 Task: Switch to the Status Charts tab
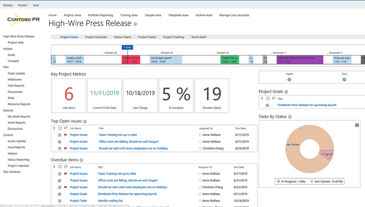tap(122, 37)
